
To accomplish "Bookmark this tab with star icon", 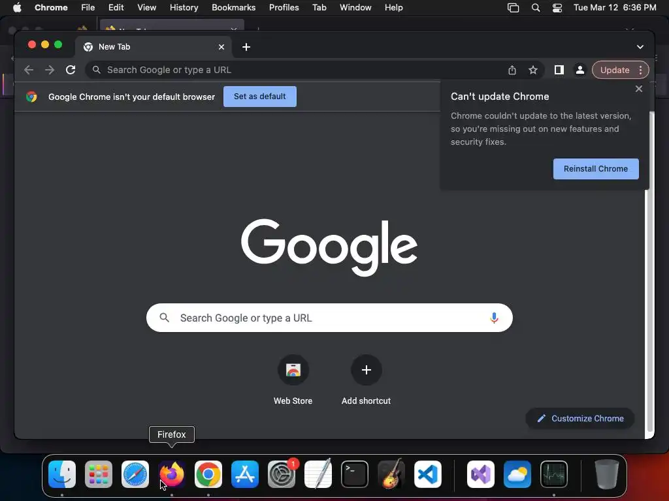I will click(533, 70).
